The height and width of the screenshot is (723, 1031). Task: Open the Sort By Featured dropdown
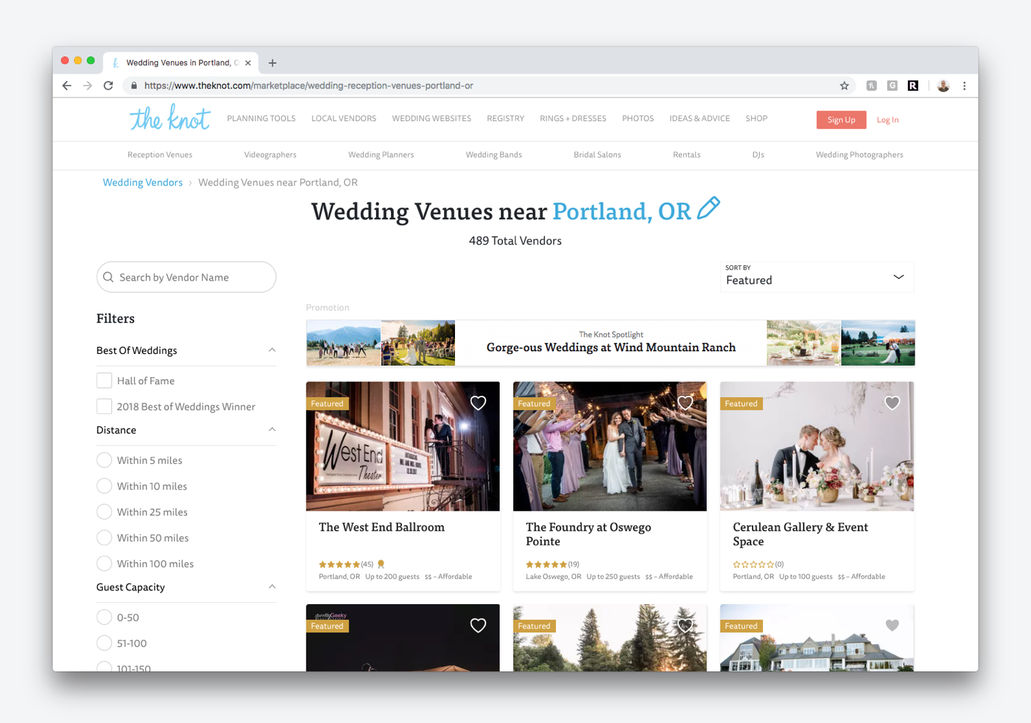(x=817, y=277)
